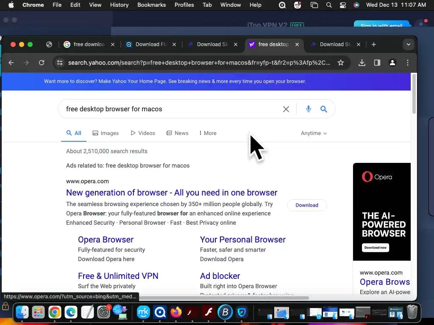This screenshot has width=434, height=325.
Task: Open Siri from the menu bar
Action: 356,5
